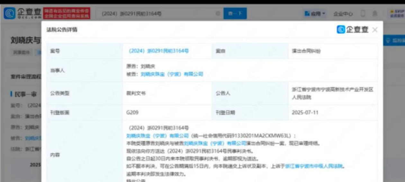Select the publication date 2025-07-11
Screen dimensions: 405x182
[305, 112]
